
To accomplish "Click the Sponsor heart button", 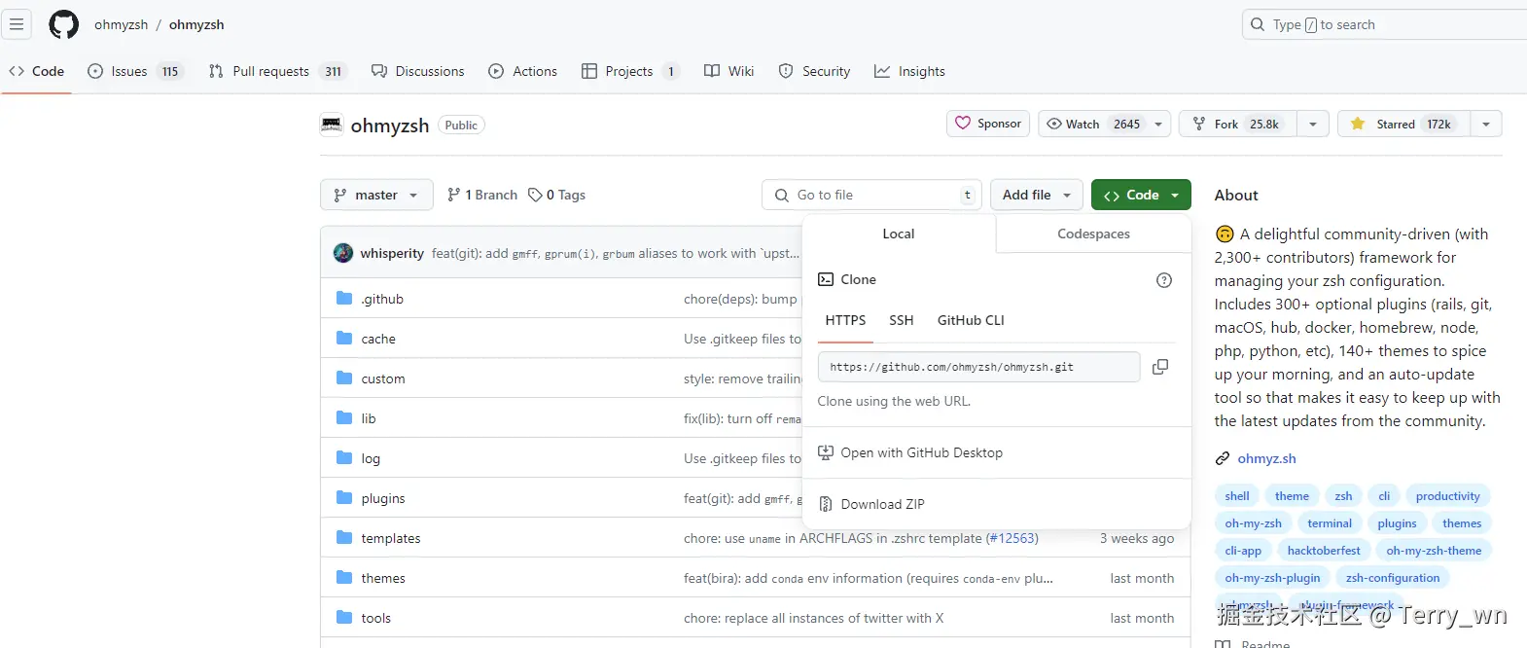I will click(988, 124).
